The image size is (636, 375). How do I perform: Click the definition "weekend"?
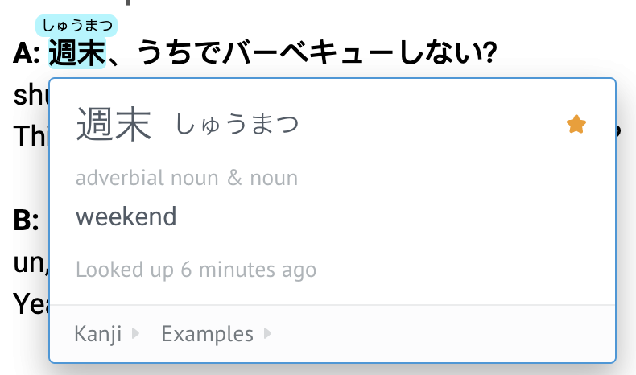126,216
